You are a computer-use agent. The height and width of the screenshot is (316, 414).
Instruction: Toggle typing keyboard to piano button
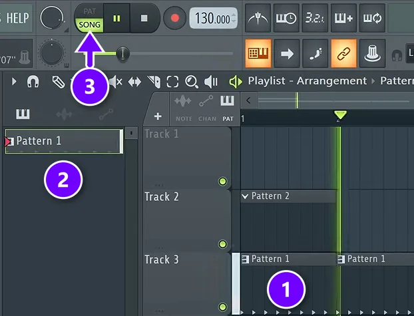pos(258,53)
